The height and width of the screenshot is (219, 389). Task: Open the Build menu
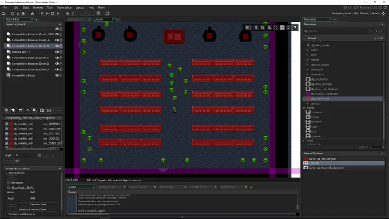26,7
